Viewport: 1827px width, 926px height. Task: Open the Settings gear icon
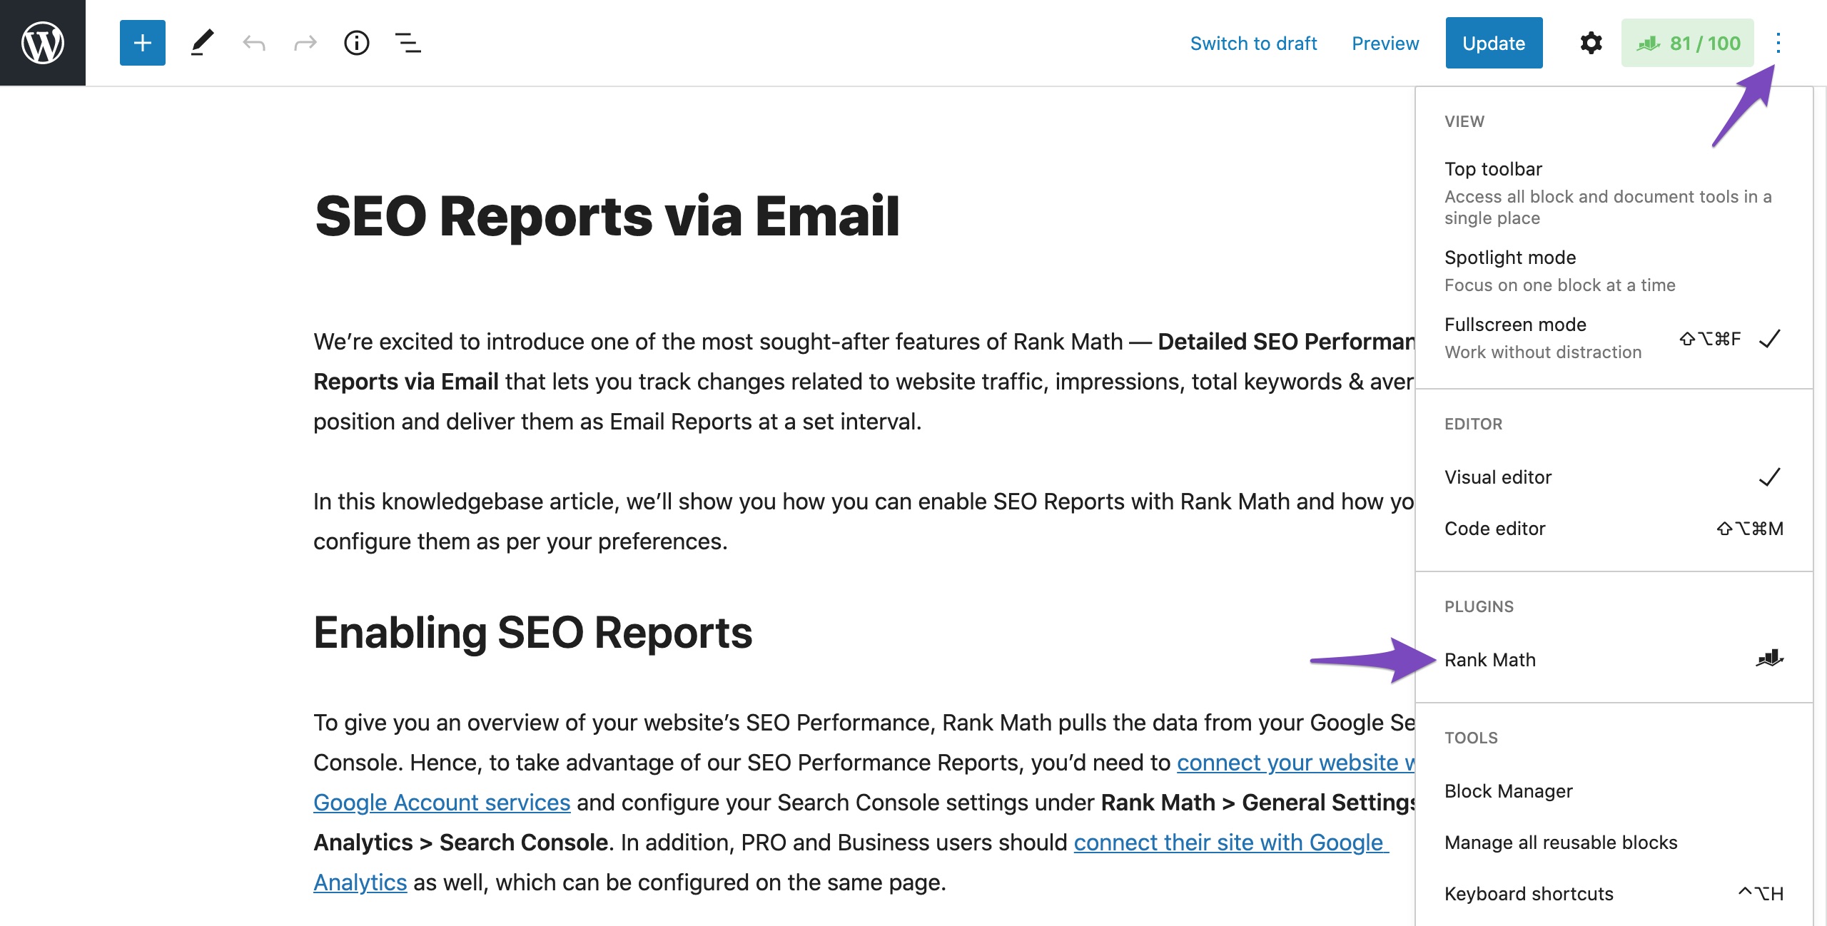click(1591, 43)
